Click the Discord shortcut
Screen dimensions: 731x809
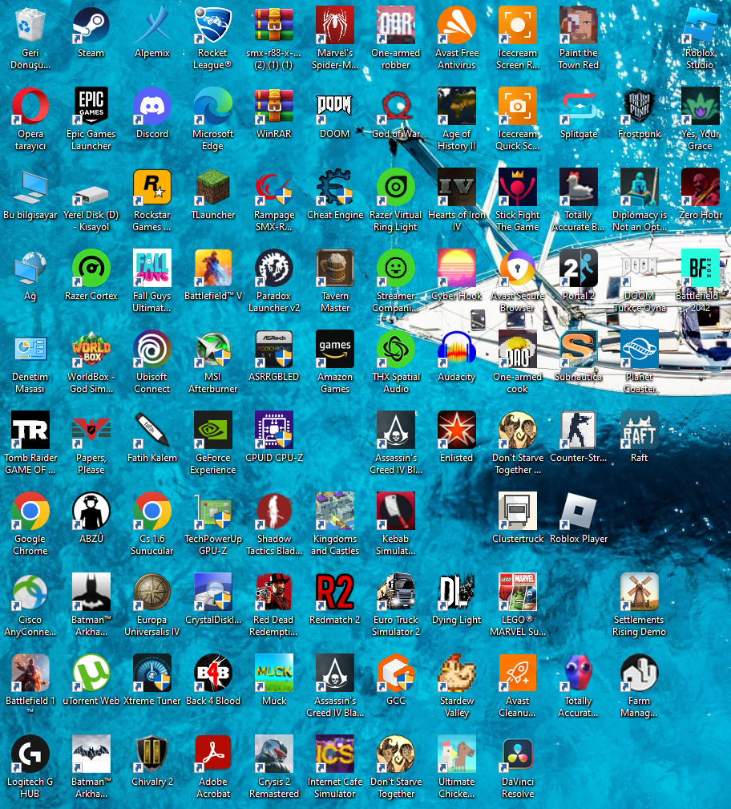point(151,107)
